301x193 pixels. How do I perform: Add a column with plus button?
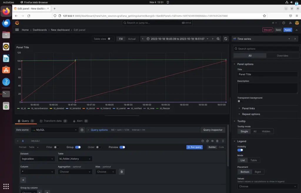[x=23, y=180]
